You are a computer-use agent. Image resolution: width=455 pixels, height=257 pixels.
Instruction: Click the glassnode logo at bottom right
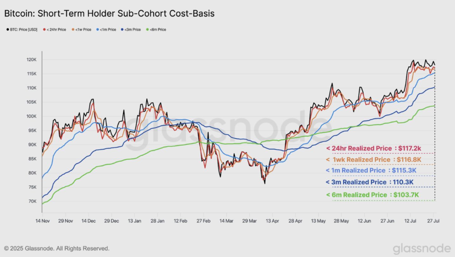[422, 248]
